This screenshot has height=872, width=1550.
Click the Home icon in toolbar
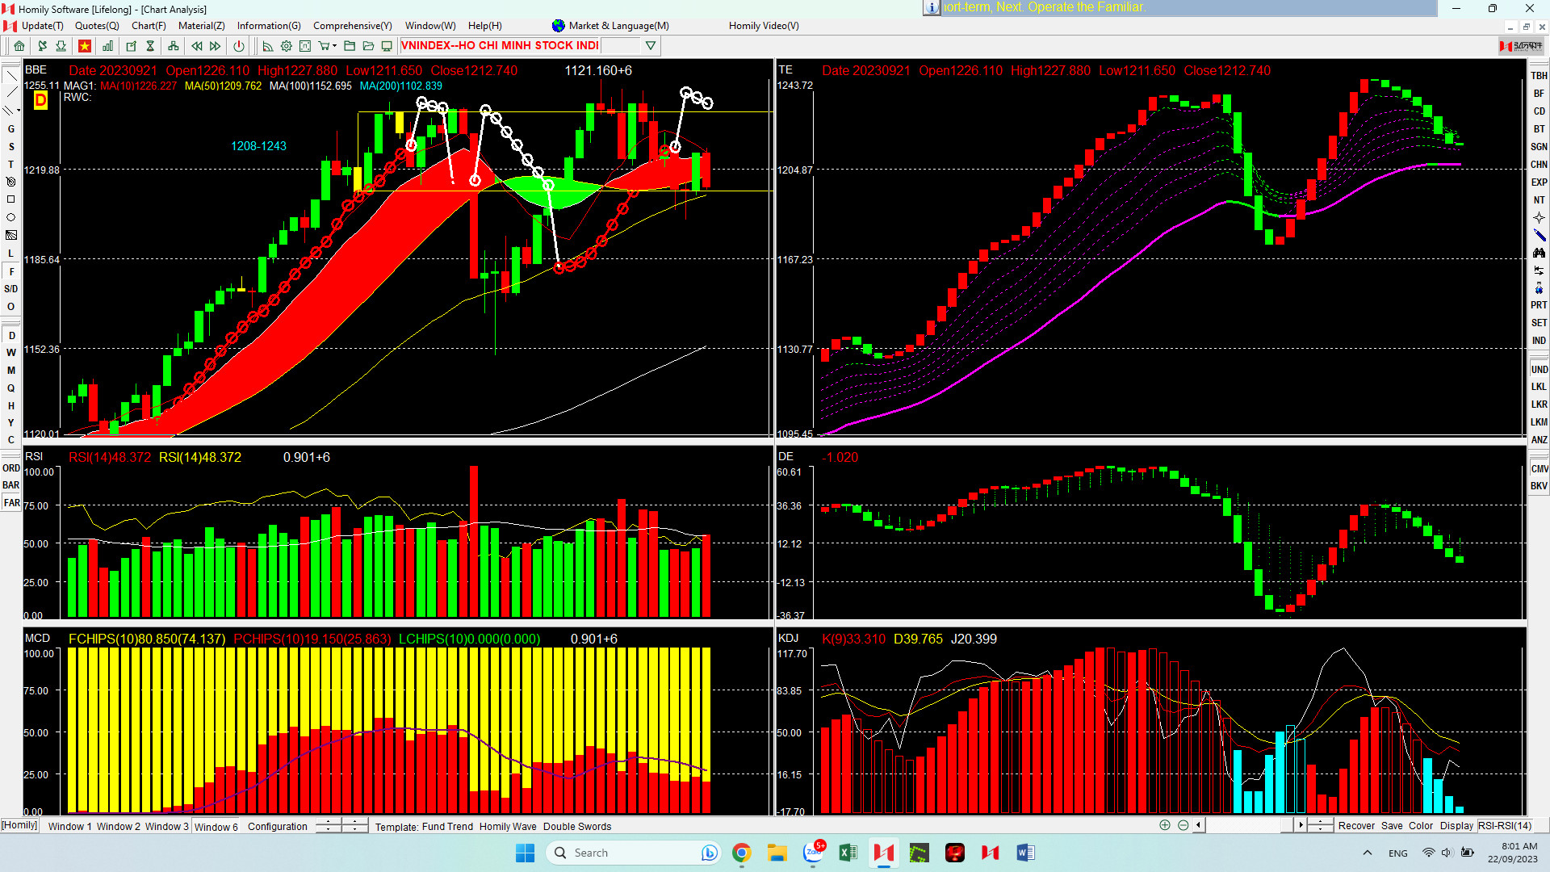19,46
